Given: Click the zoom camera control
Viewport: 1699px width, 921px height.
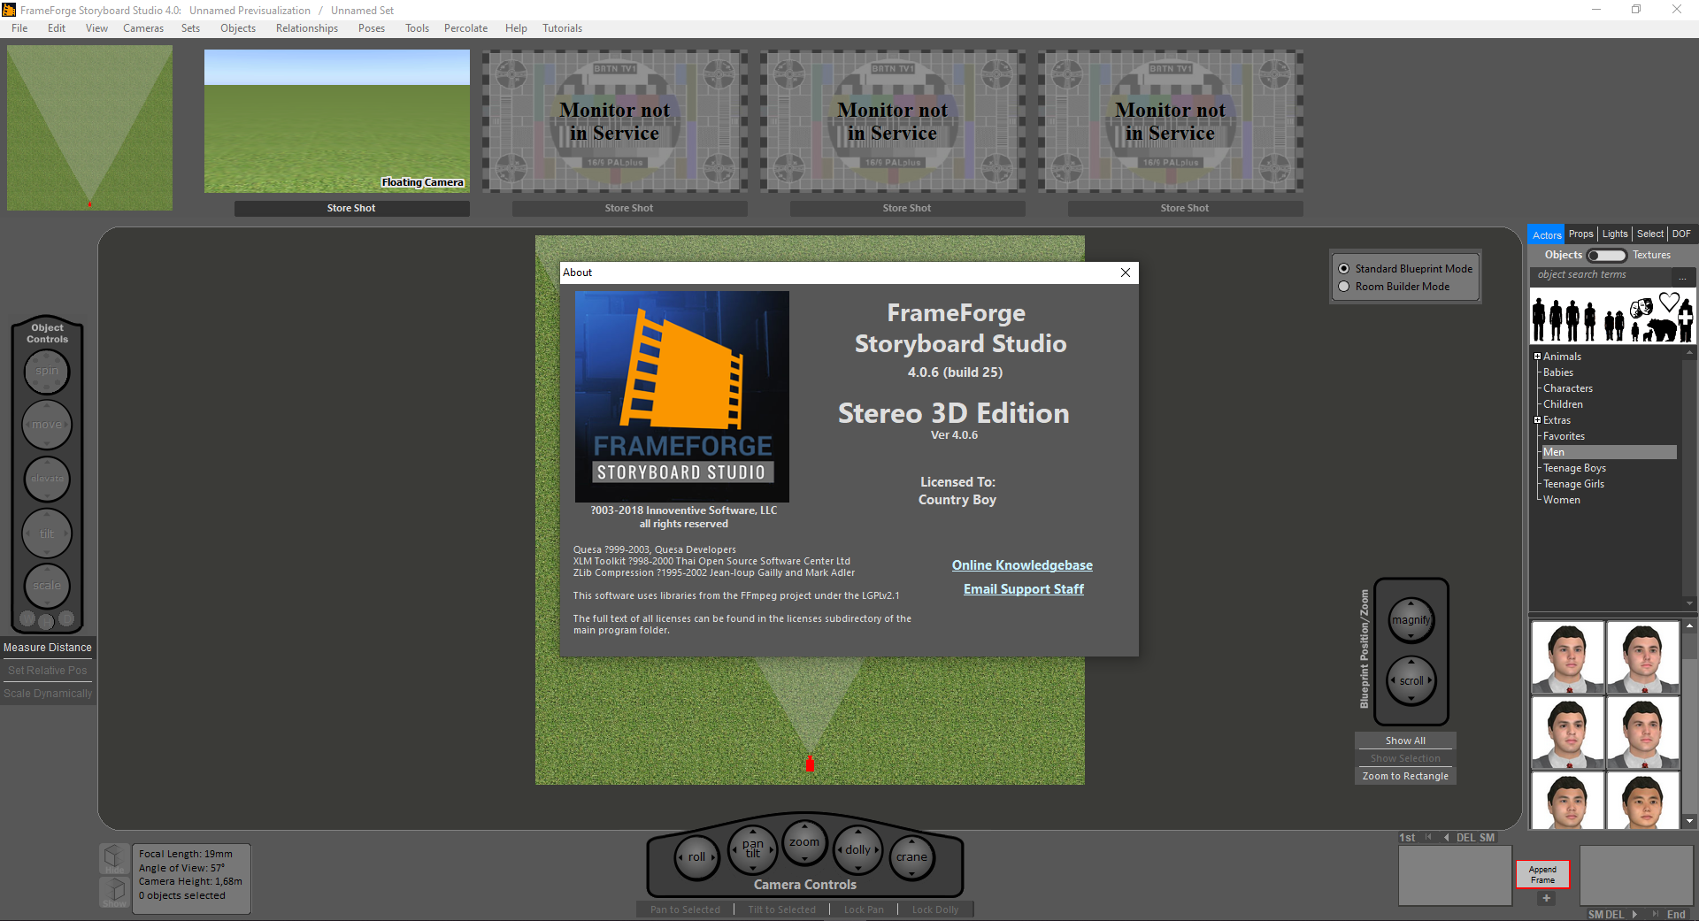Looking at the screenshot, I should [804, 842].
